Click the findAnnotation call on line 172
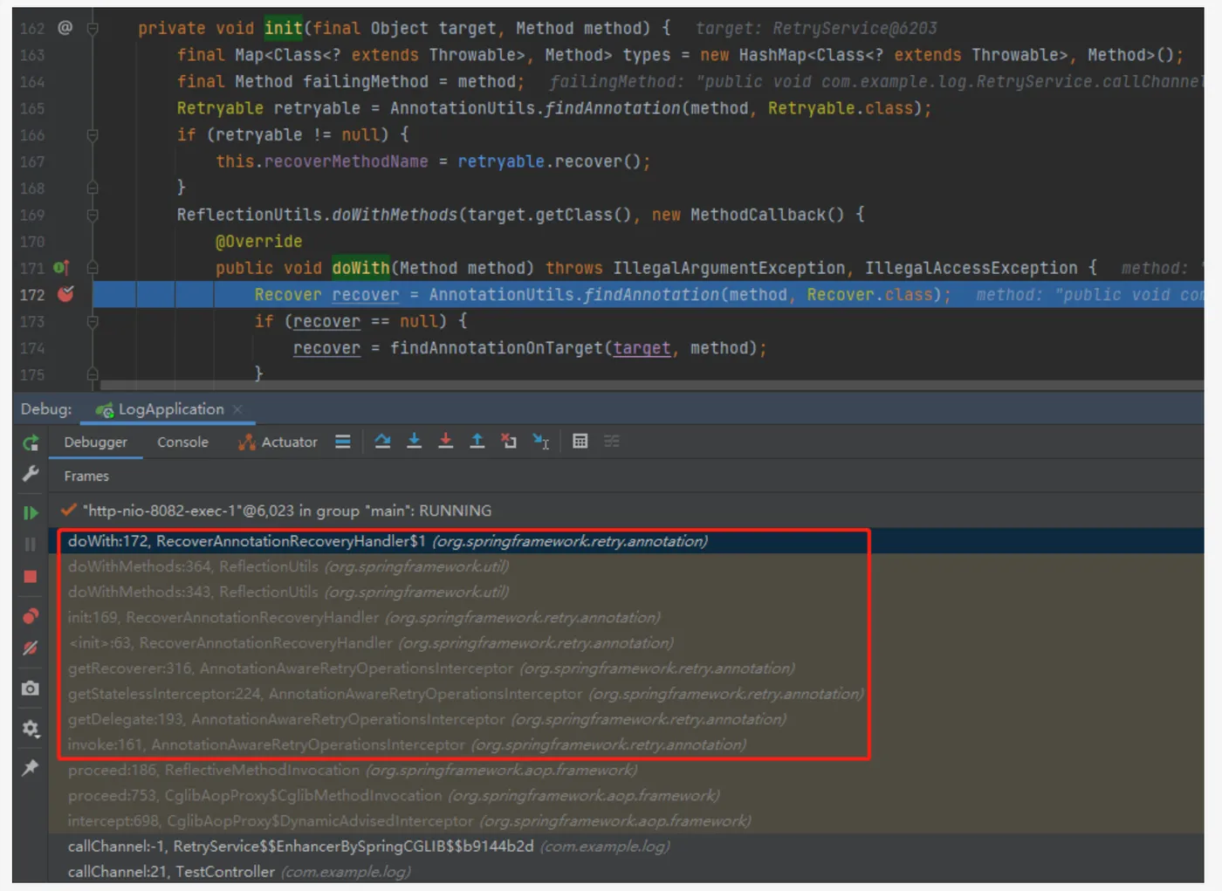The image size is (1222, 891). click(x=651, y=295)
